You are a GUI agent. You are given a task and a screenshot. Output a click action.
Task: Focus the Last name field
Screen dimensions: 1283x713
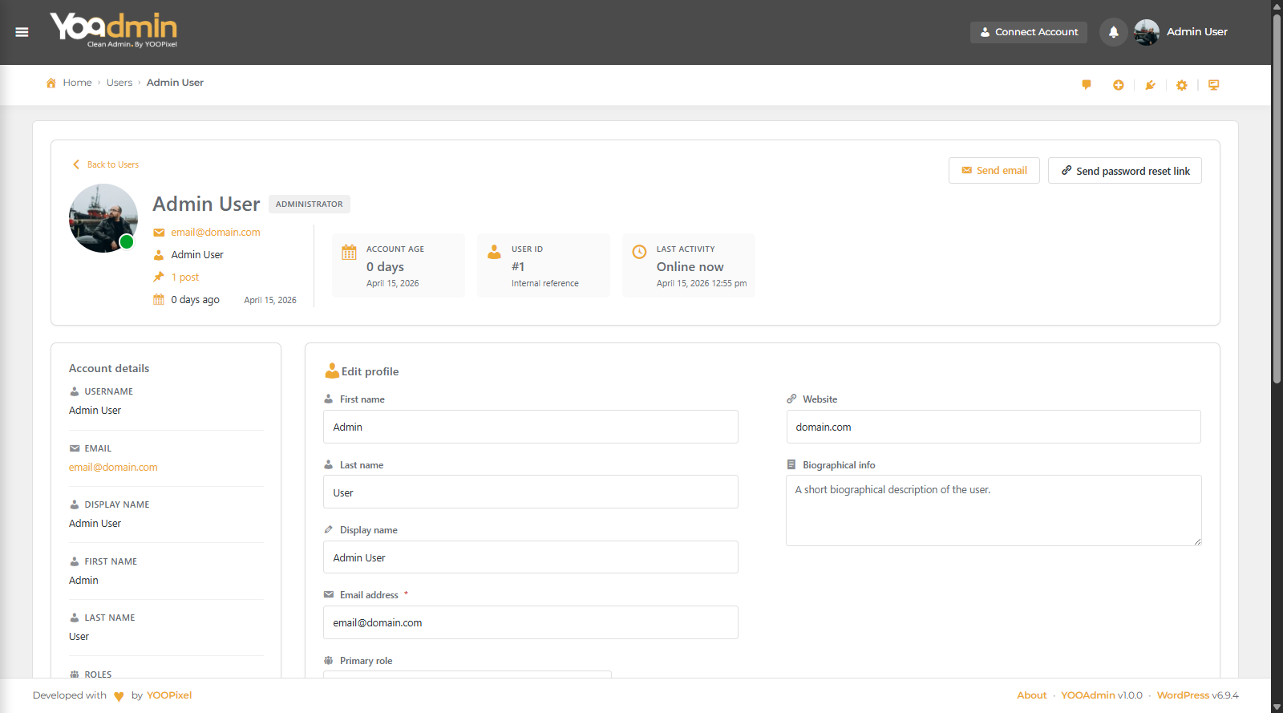(531, 492)
